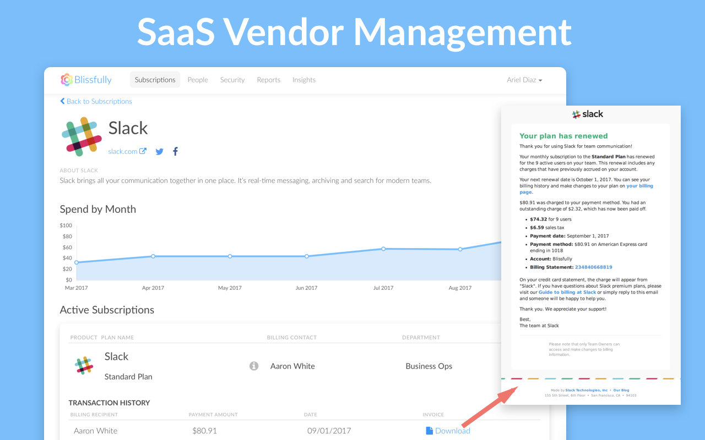Expand the Ariel Diaz account dropdown
This screenshot has height=440, width=705.
click(x=524, y=80)
